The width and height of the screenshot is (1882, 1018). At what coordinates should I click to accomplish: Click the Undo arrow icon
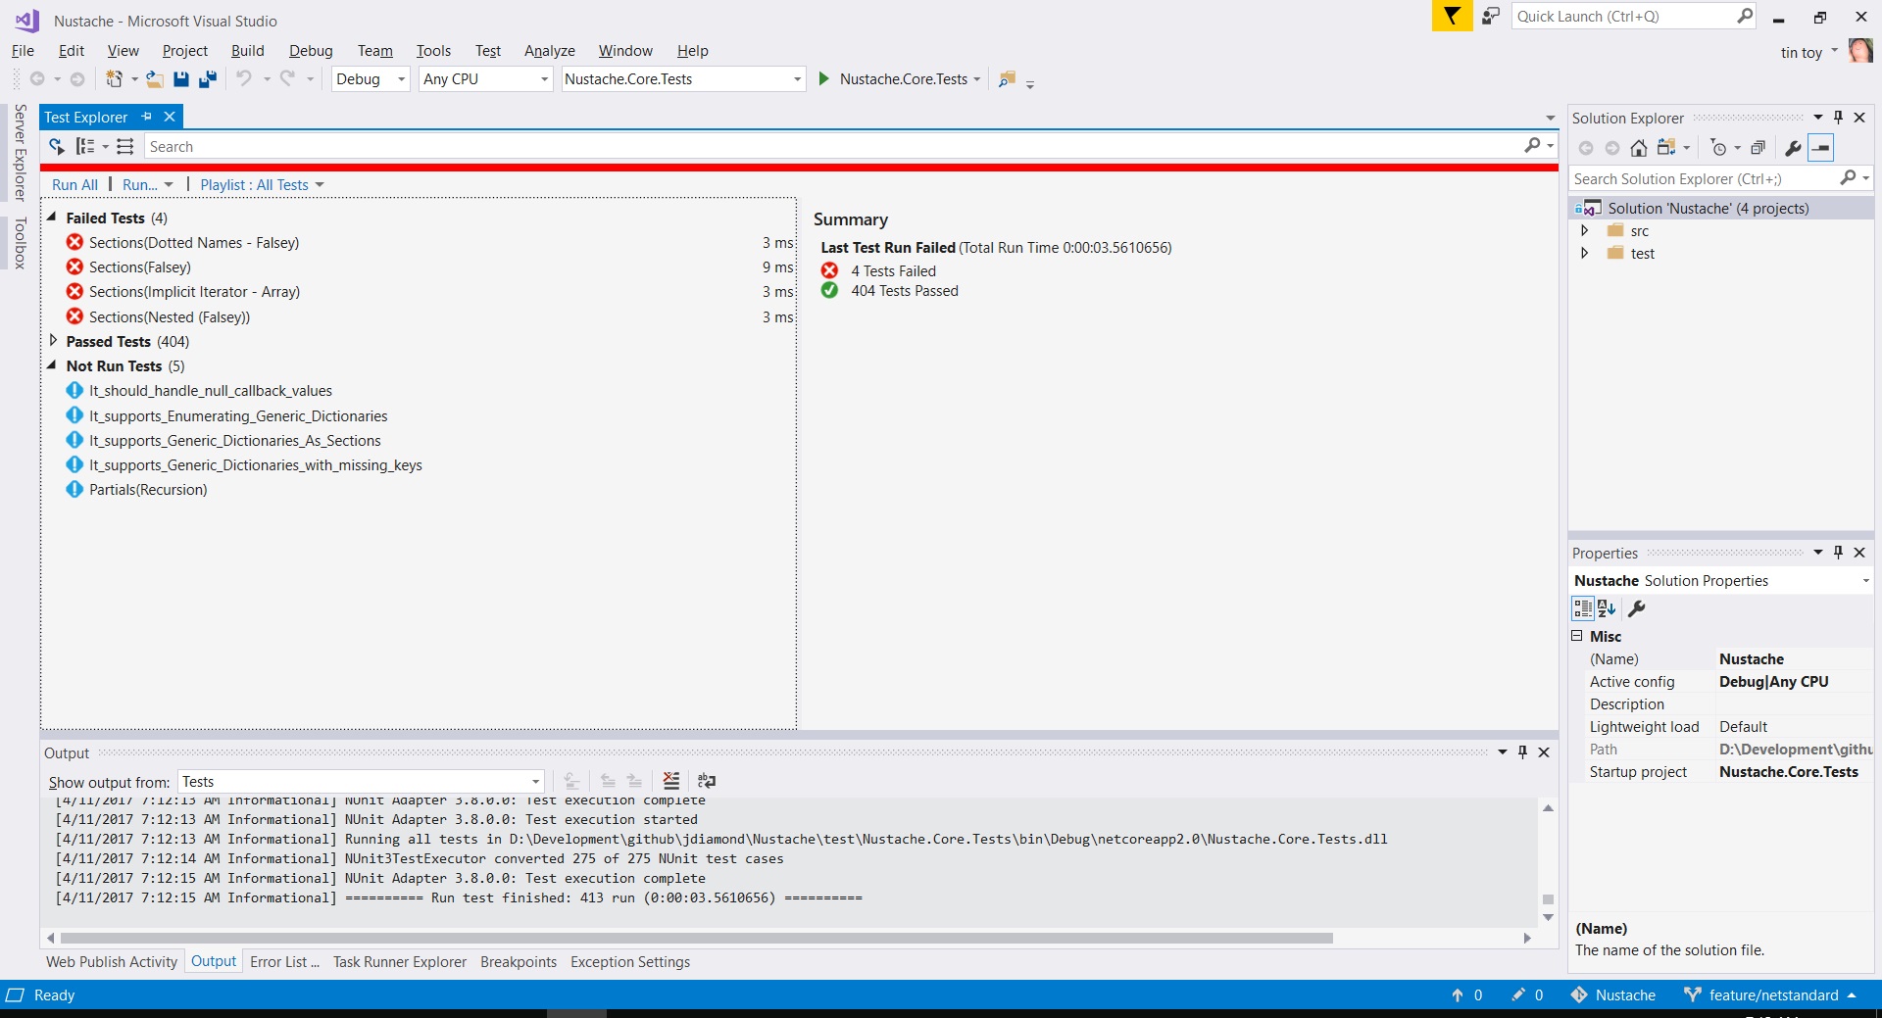[x=244, y=79]
